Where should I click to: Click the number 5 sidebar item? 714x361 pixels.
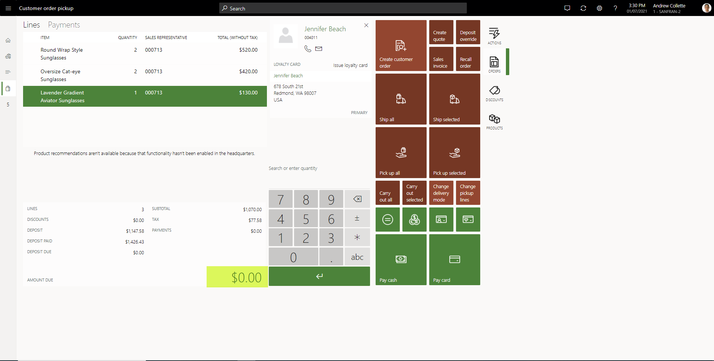(x=8, y=104)
